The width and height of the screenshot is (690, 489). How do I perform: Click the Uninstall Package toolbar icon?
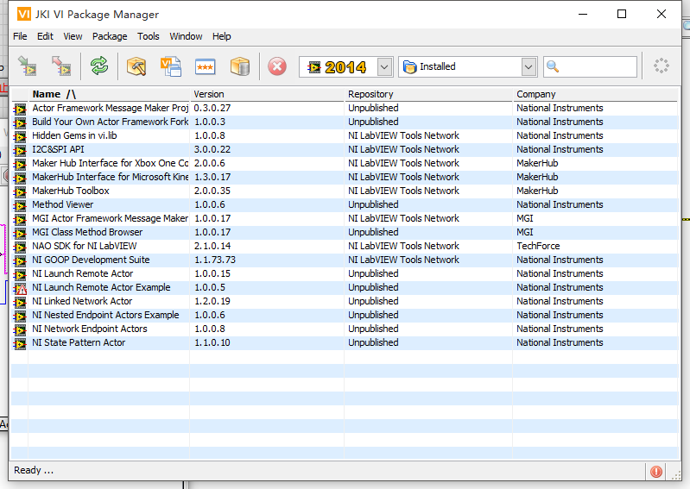pos(61,66)
